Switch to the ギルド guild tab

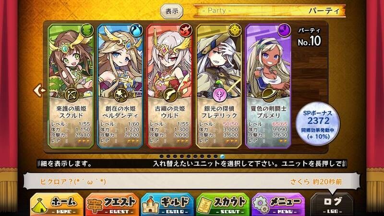168,205
